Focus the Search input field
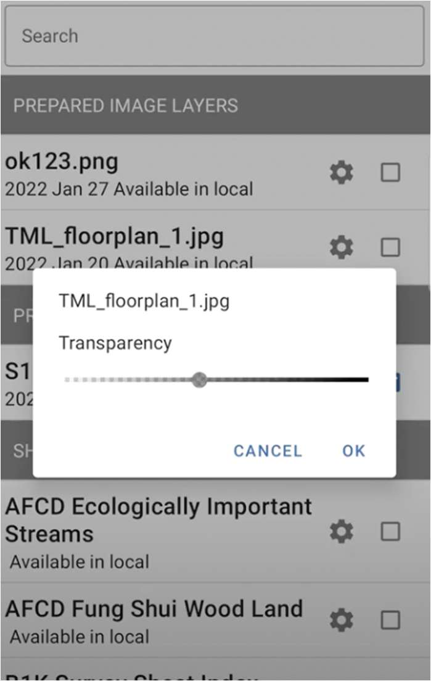431x681 pixels. point(214,36)
